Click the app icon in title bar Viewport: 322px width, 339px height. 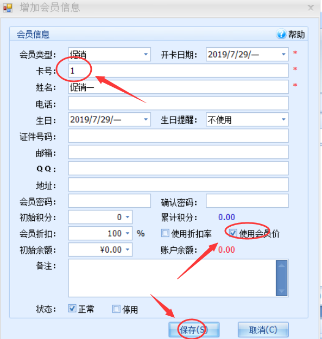coord(8,8)
